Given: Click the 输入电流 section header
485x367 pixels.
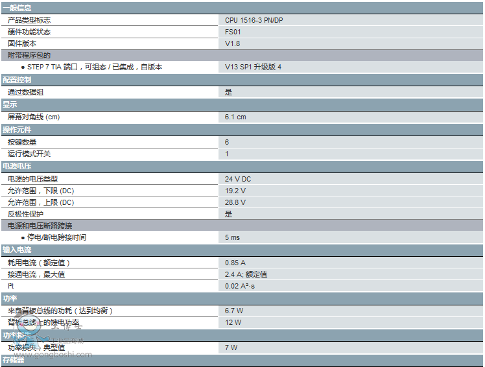Looking at the screenshot, I should 17,250.
